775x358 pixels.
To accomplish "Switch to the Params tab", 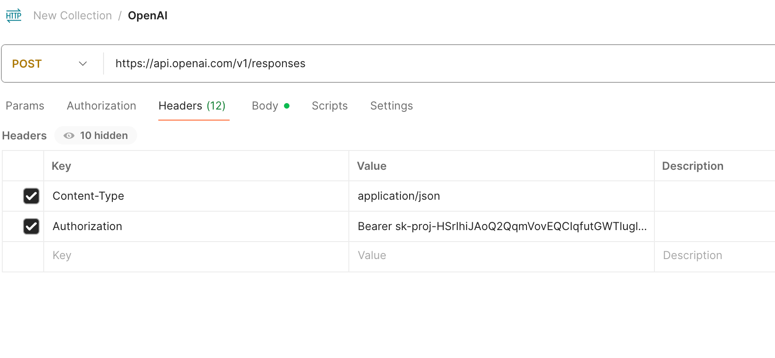I will [25, 106].
